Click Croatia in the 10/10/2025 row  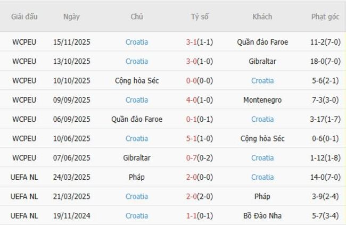point(262,81)
